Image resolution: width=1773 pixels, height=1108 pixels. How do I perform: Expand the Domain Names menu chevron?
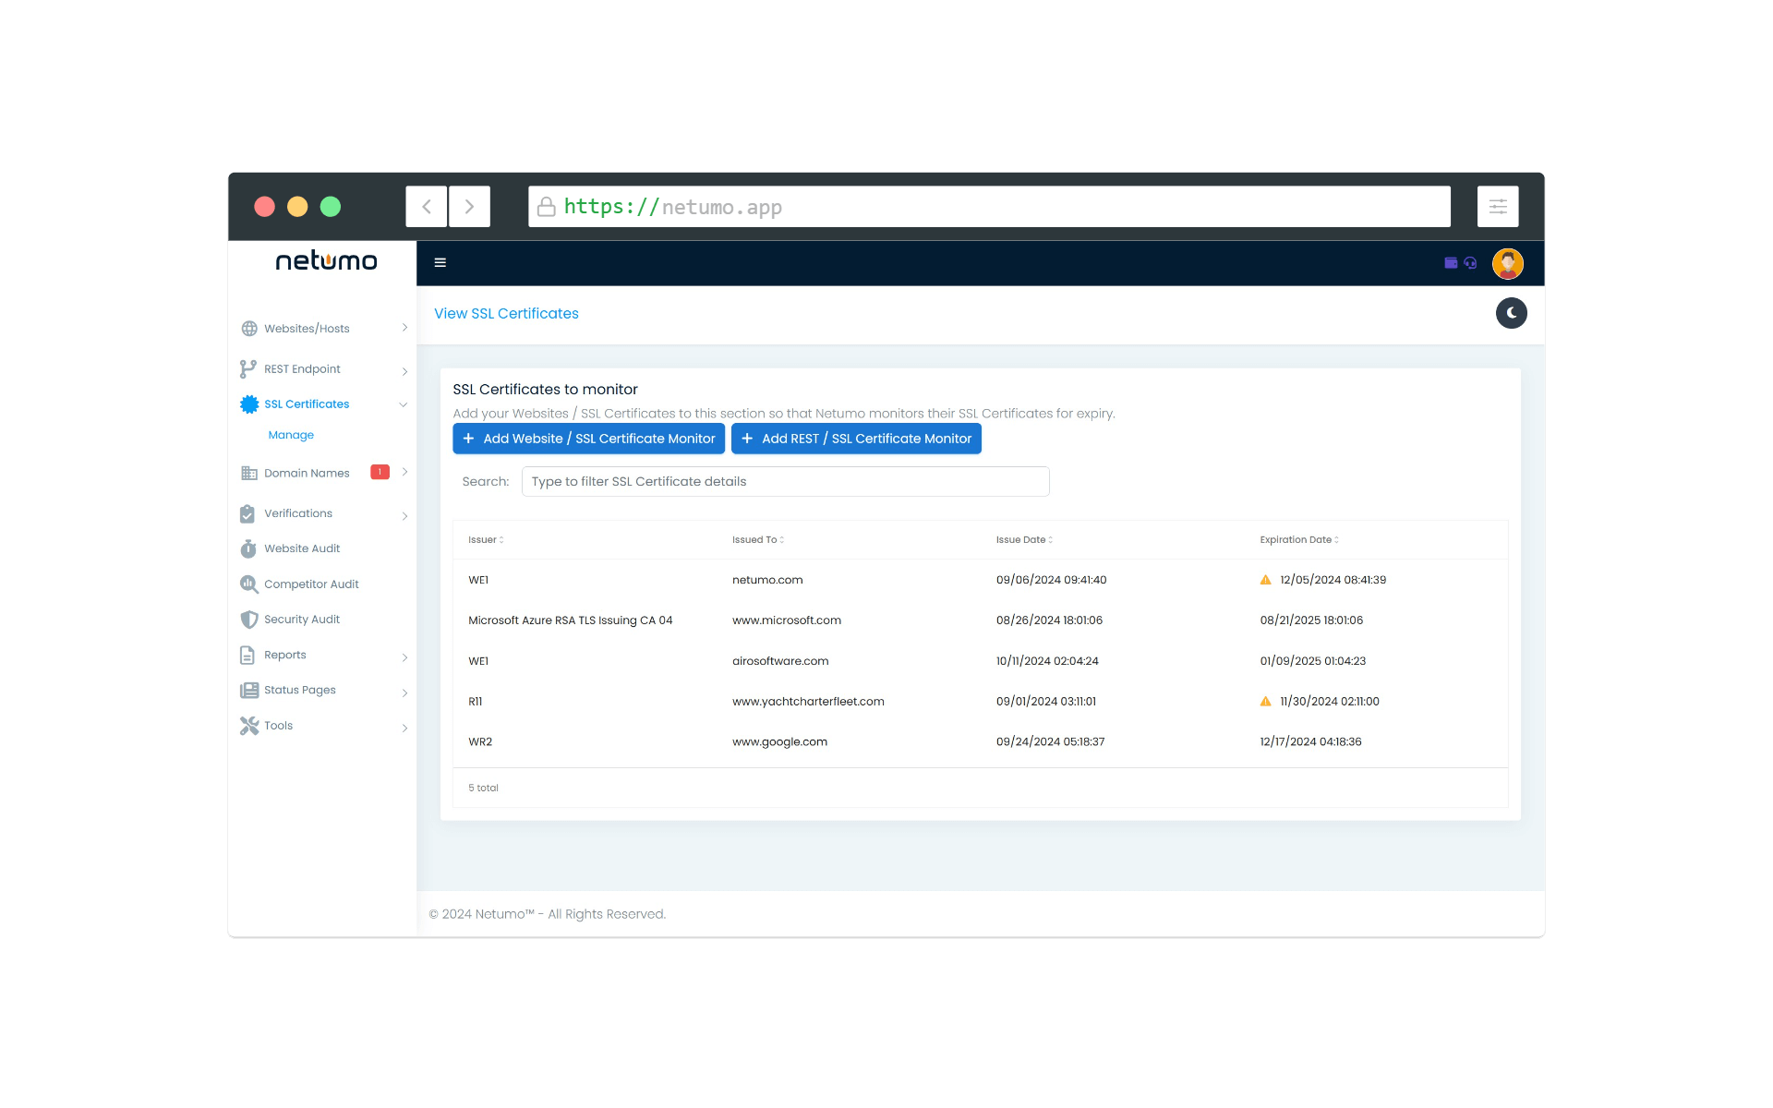click(x=404, y=472)
